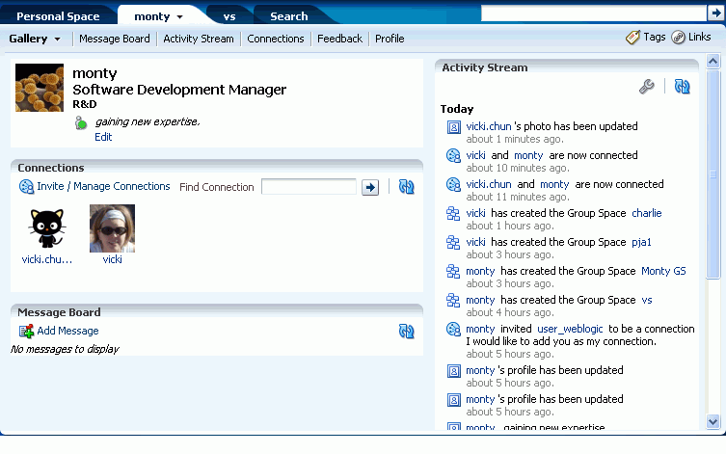Screen dimensions: 726x454
Task: Click connection icon beside vicki and monty entry
Action: [453, 155]
